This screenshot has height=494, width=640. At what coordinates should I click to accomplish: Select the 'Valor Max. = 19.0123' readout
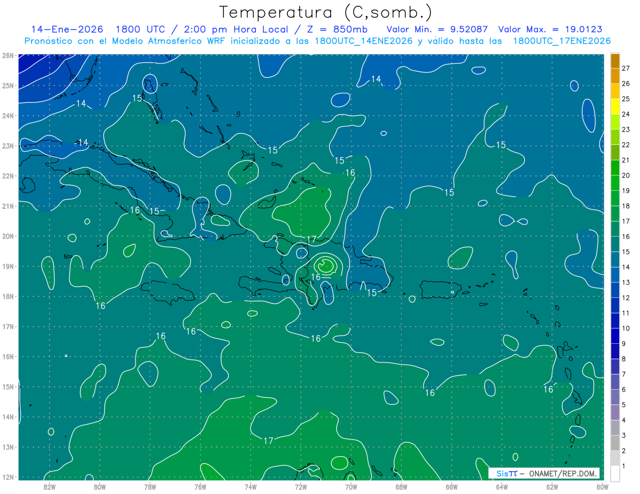pyautogui.click(x=551, y=29)
